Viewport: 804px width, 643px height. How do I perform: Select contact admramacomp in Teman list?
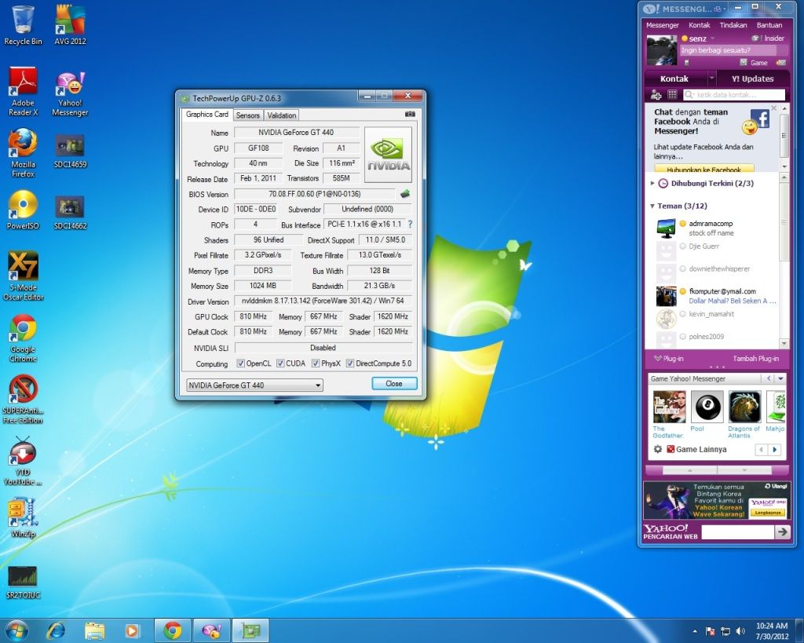tap(716, 228)
